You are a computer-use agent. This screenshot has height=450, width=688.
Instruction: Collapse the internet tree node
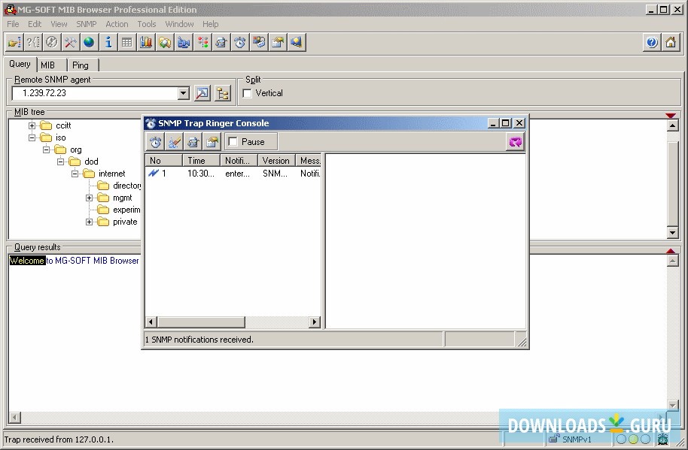pos(75,174)
